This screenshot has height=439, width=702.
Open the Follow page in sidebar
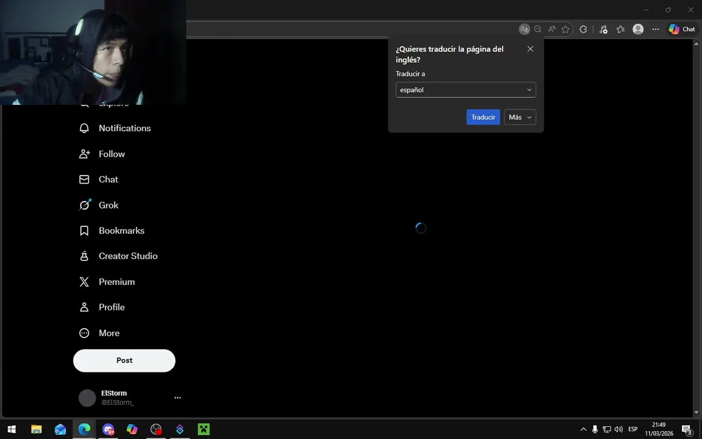pos(102,154)
